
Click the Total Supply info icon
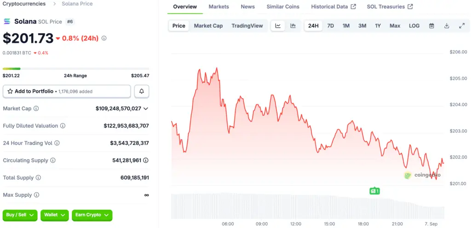tap(39, 177)
